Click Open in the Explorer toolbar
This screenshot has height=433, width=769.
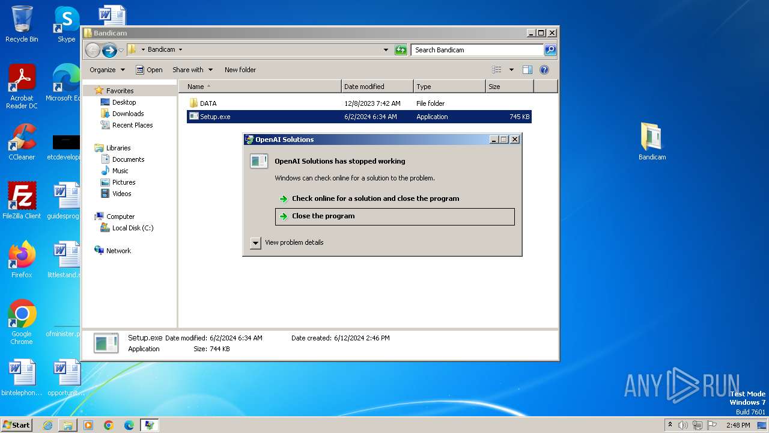tap(149, 70)
